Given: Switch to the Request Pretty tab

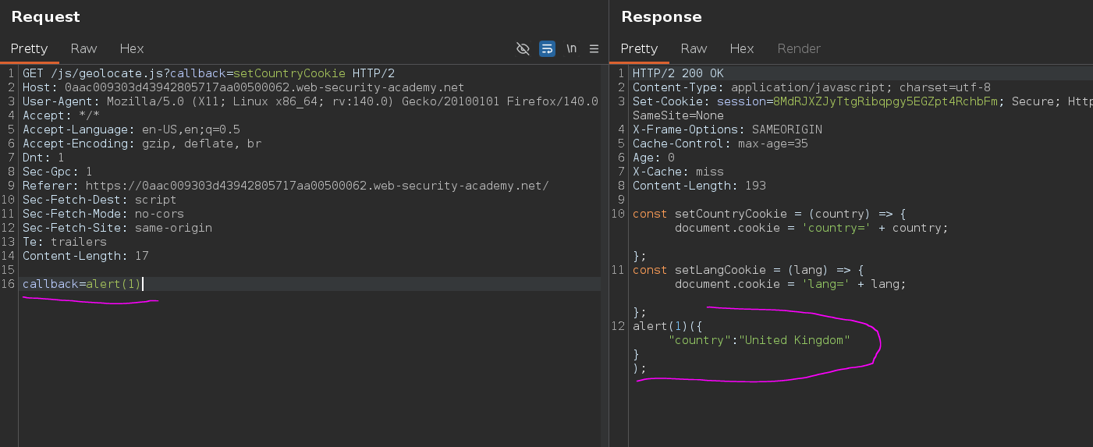Looking at the screenshot, I should 30,48.
